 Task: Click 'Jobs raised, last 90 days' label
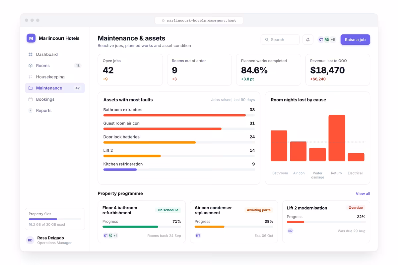point(233,100)
